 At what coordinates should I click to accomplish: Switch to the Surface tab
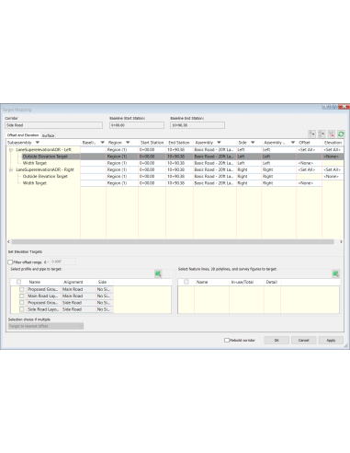point(48,135)
